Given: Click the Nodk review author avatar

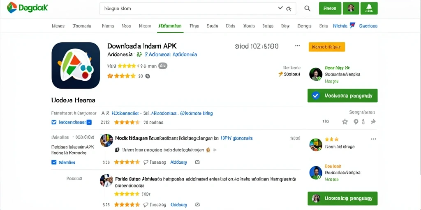Looking at the screenshot, I should click(x=106, y=140).
